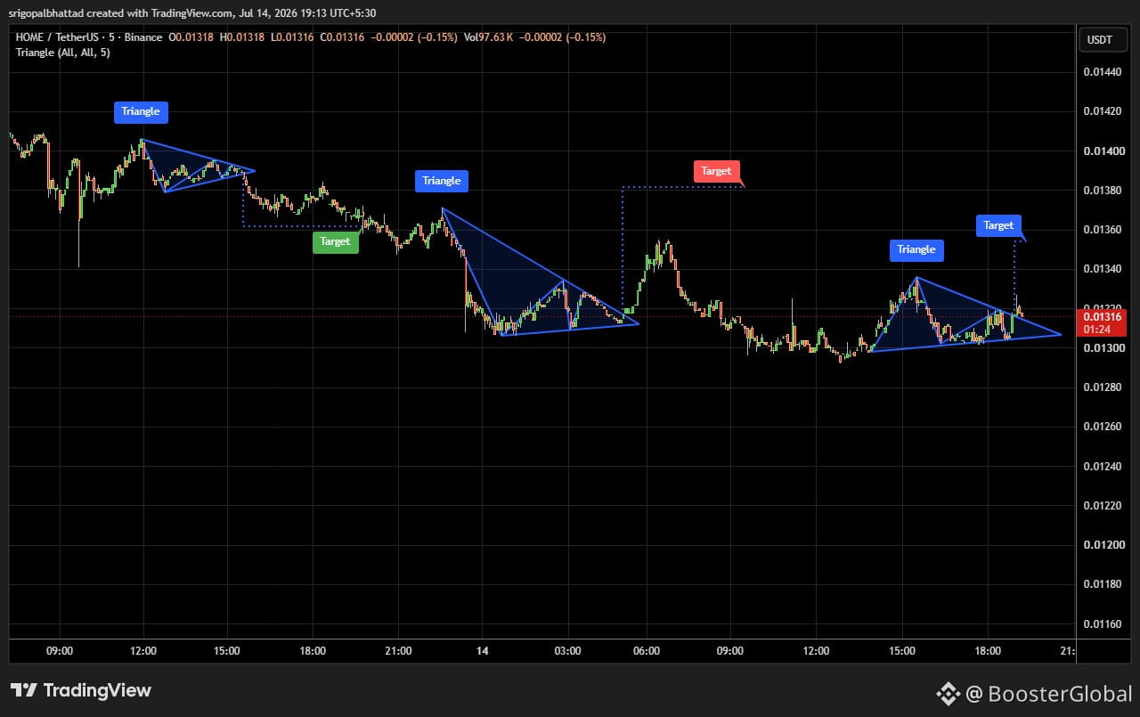Click the 03:00 time axis label
The image size is (1140, 717).
pyautogui.click(x=567, y=651)
